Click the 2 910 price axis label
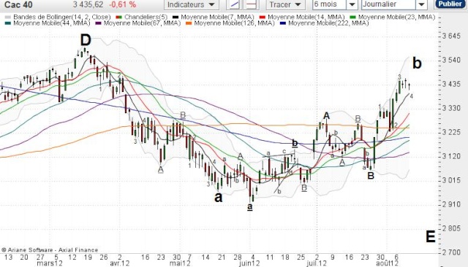The width and height of the screenshot is (468, 267). click(451, 204)
